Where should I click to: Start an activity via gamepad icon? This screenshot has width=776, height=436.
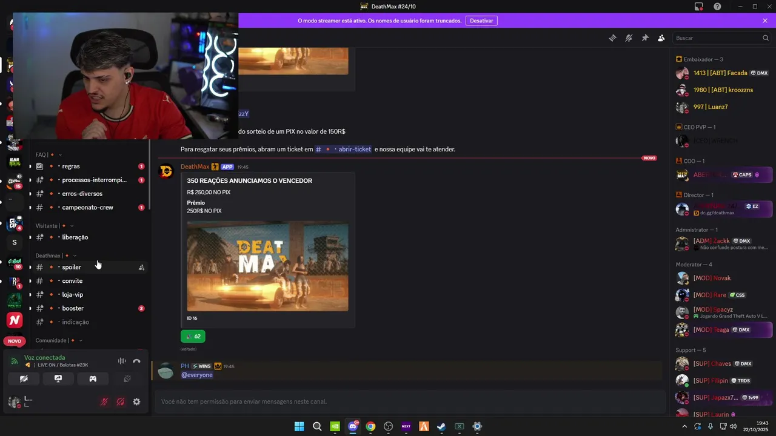tap(93, 378)
